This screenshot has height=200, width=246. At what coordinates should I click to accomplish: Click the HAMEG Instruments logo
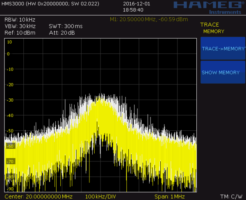point(209,7)
